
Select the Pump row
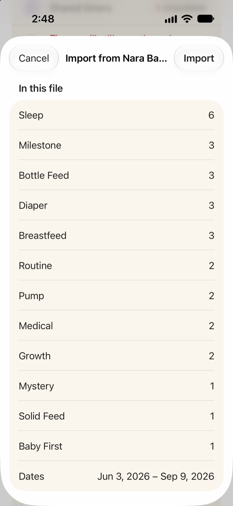pos(116,296)
